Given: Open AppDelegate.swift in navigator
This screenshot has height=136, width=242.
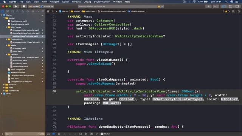Looking at the screenshot, I should click(19, 21).
